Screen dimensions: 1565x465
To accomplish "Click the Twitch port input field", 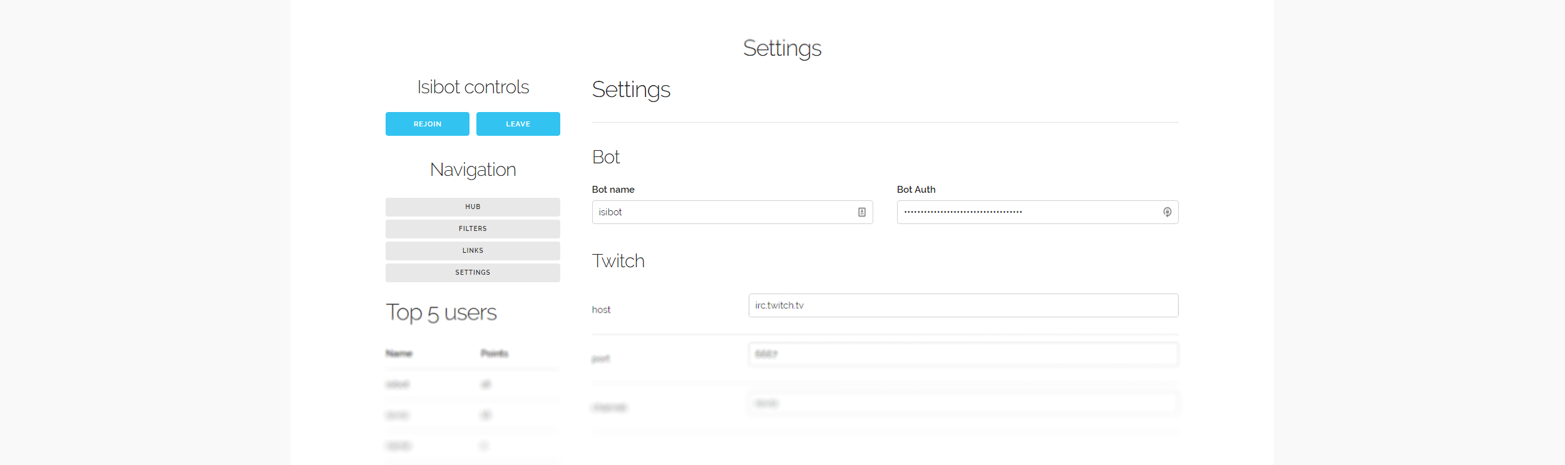I will [x=963, y=354].
